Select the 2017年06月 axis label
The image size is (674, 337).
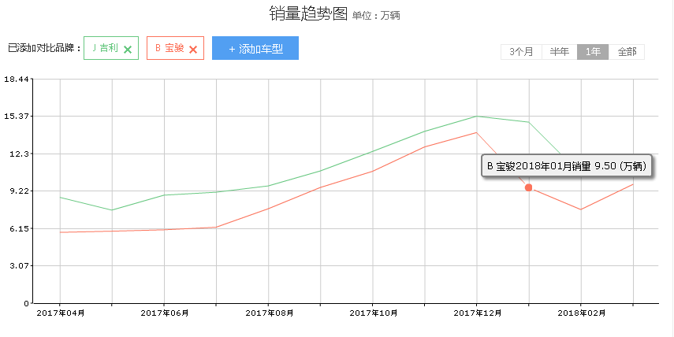(x=165, y=313)
